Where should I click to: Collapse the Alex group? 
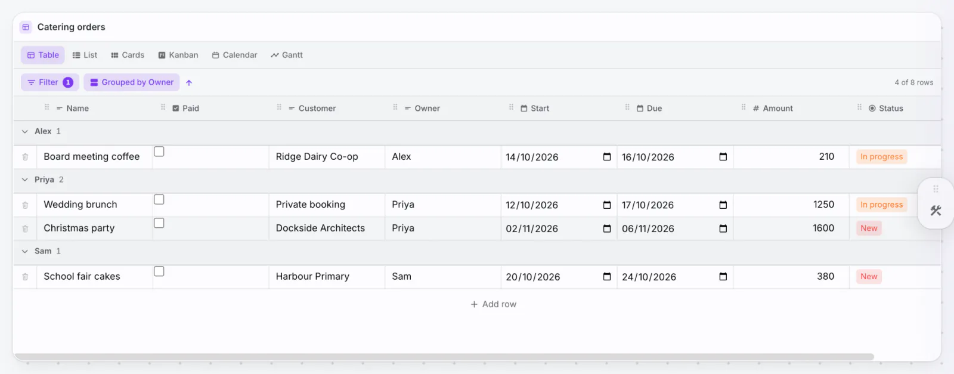(25, 132)
